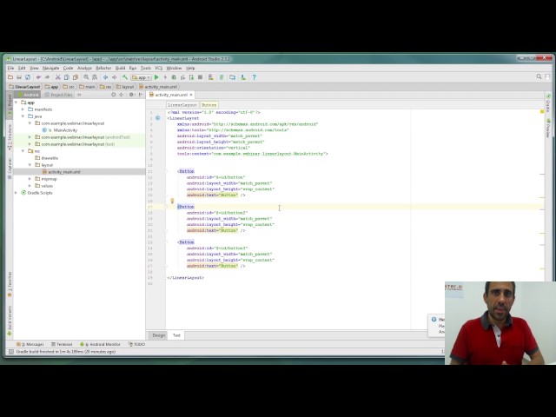Open the Gradle side panel tab
The image size is (556, 417).
point(548,103)
